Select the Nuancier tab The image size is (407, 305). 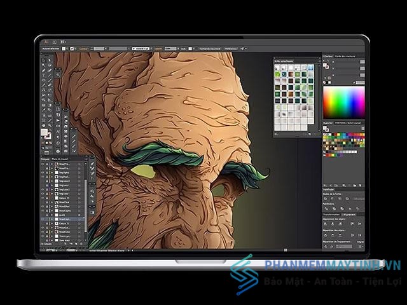pos(328,123)
